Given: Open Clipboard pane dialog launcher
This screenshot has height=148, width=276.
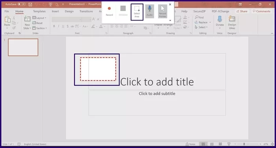Looking at the screenshot, I should point(19,33).
